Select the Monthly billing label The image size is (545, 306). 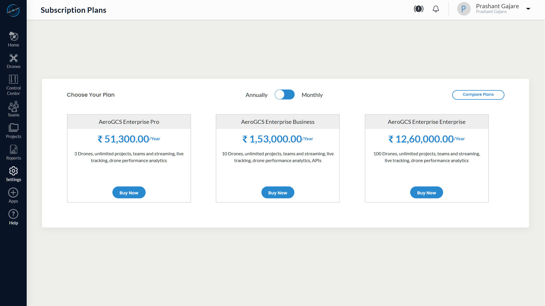312,95
